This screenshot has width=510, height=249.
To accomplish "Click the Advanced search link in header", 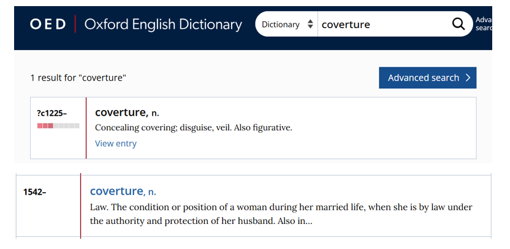I will (484, 24).
